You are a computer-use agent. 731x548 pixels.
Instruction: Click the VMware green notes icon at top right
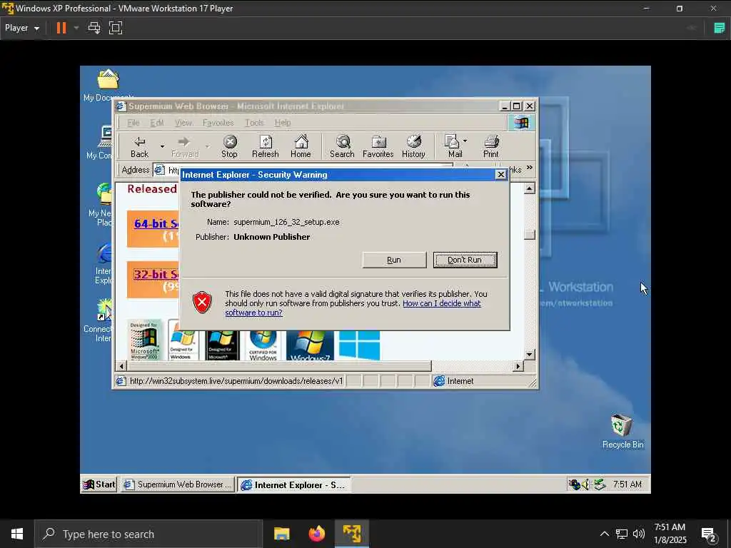[x=720, y=28]
